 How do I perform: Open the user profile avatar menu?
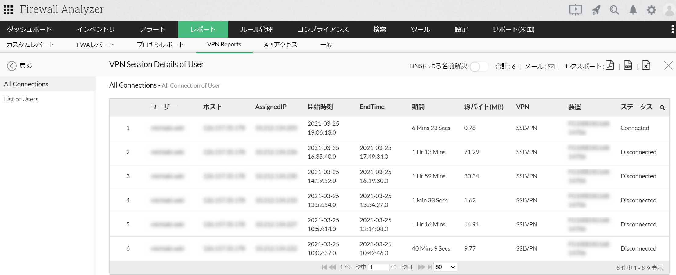pos(669,10)
